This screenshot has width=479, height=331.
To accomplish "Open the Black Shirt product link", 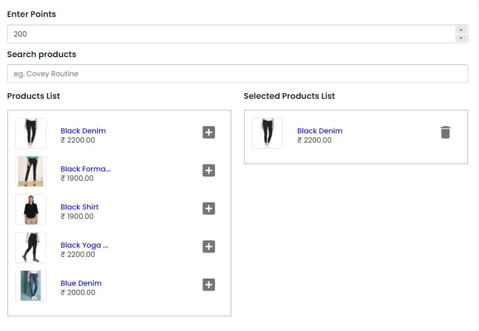I will [79, 207].
